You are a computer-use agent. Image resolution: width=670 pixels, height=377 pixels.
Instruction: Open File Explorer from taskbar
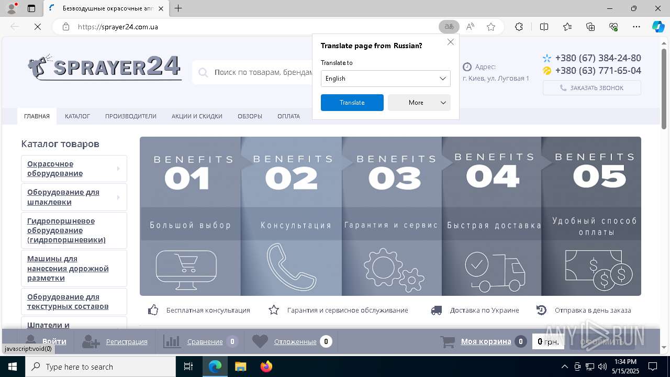240,367
